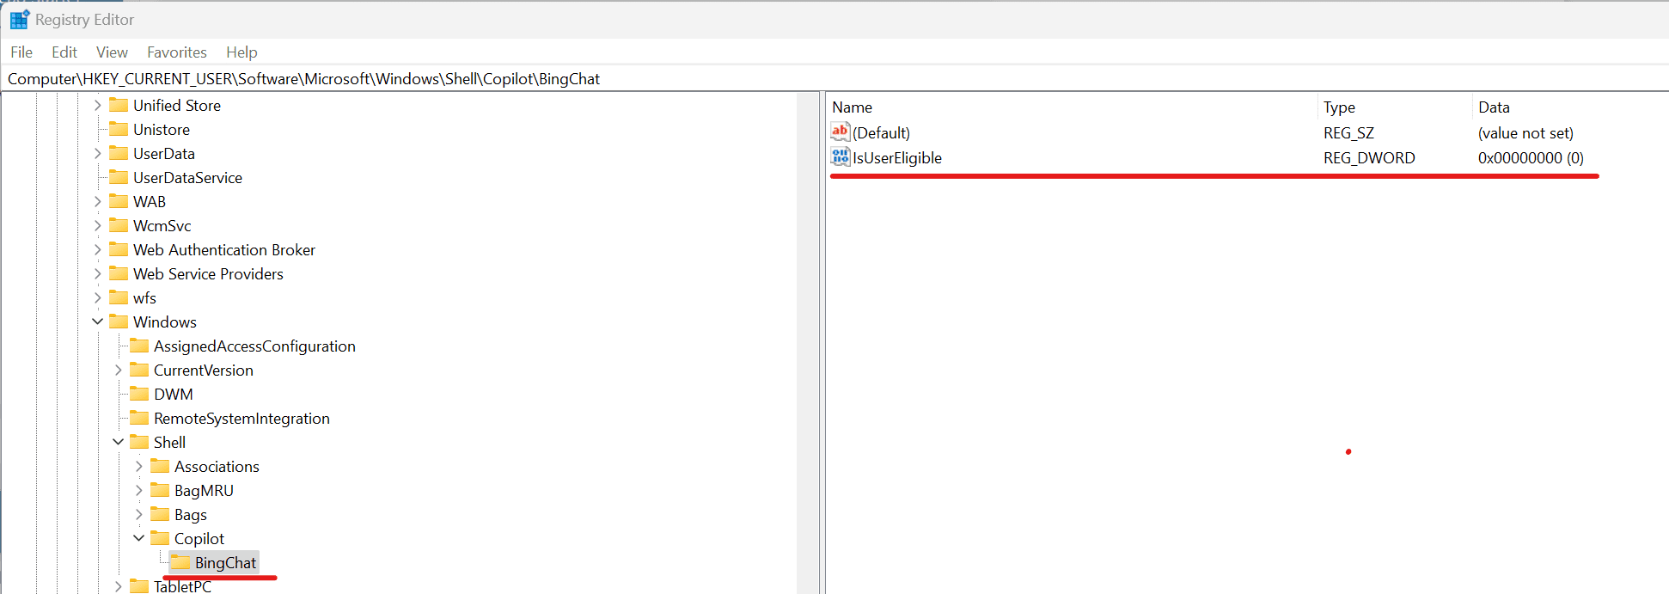Select the Copilot folder icon
The image size is (1669, 594).
(160, 538)
